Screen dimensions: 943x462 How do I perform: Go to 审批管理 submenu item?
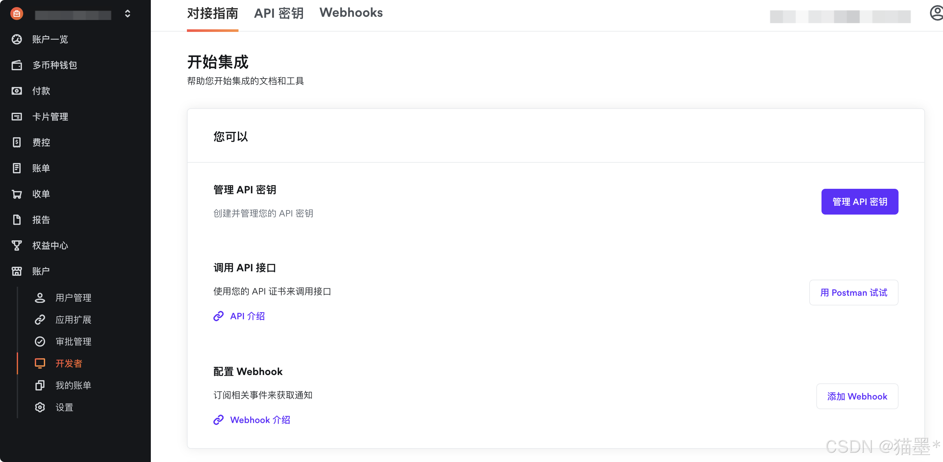[73, 342]
